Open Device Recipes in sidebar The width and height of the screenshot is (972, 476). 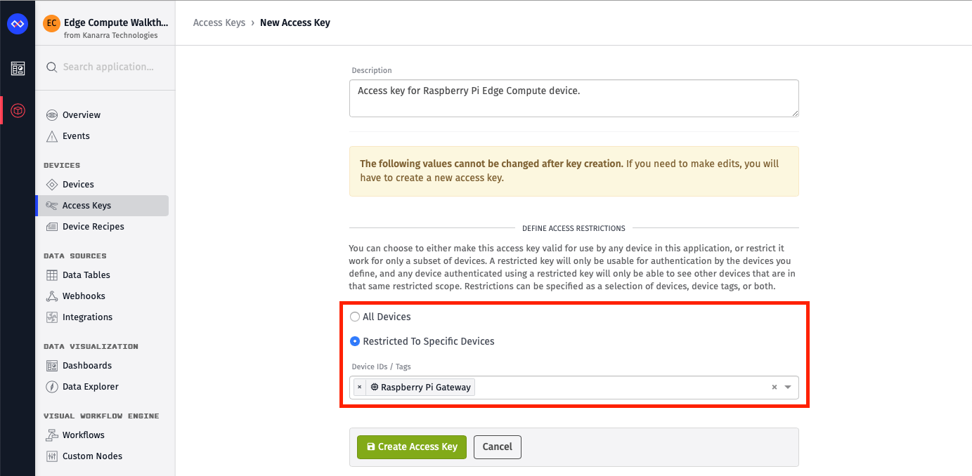coord(93,227)
